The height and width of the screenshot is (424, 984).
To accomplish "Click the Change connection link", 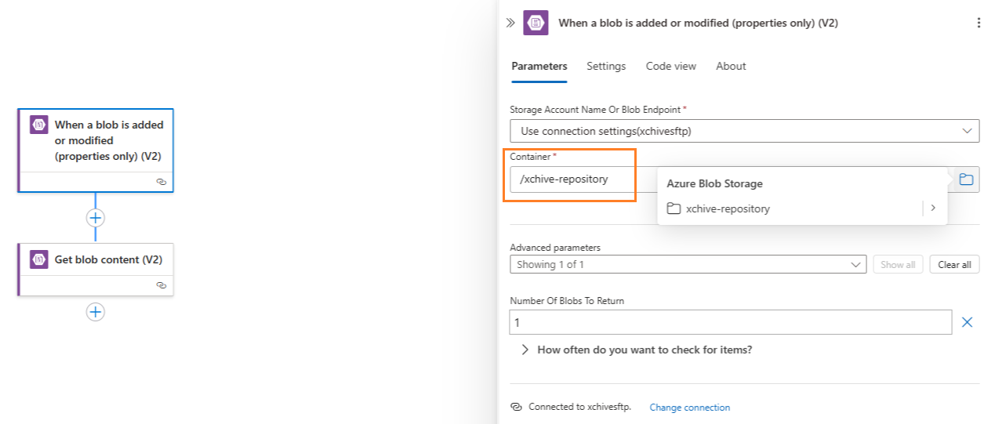I will (690, 408).
